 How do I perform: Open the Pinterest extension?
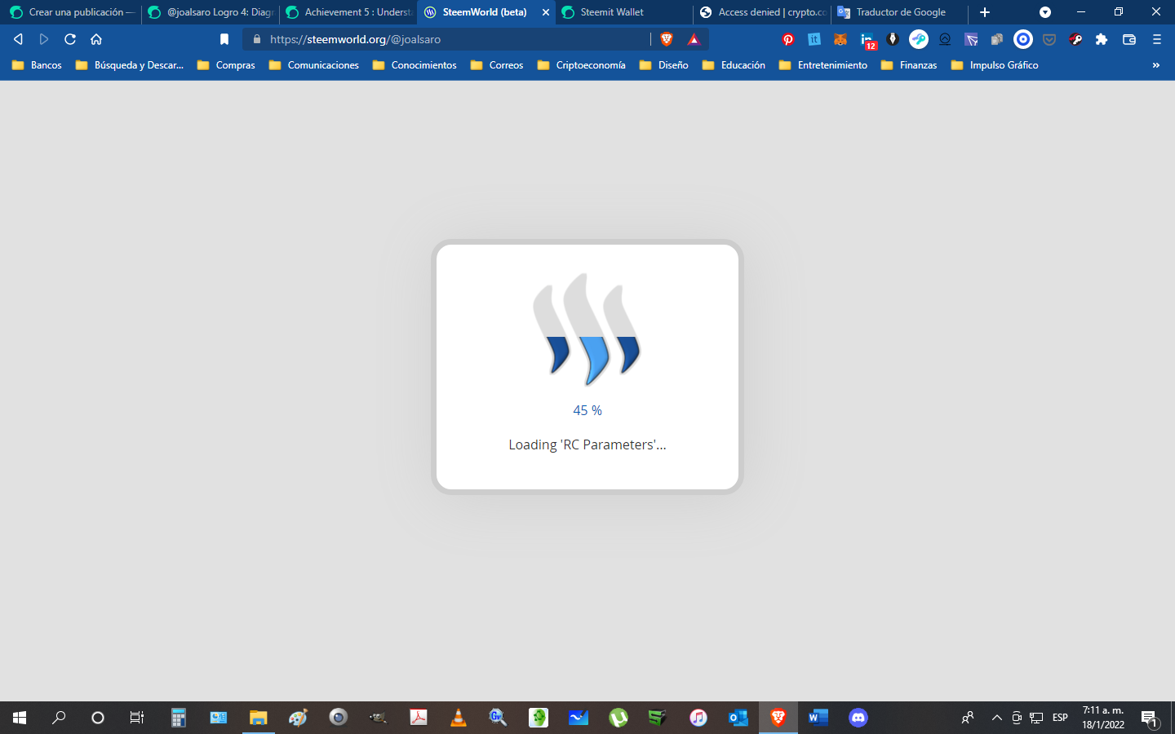click(788, 39)
